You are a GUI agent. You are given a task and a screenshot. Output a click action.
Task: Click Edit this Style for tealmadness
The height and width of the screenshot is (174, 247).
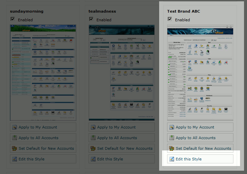pos(122,159)
